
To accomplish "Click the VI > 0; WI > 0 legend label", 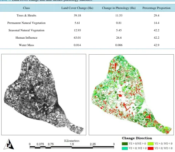I will [x=137, y=143].
